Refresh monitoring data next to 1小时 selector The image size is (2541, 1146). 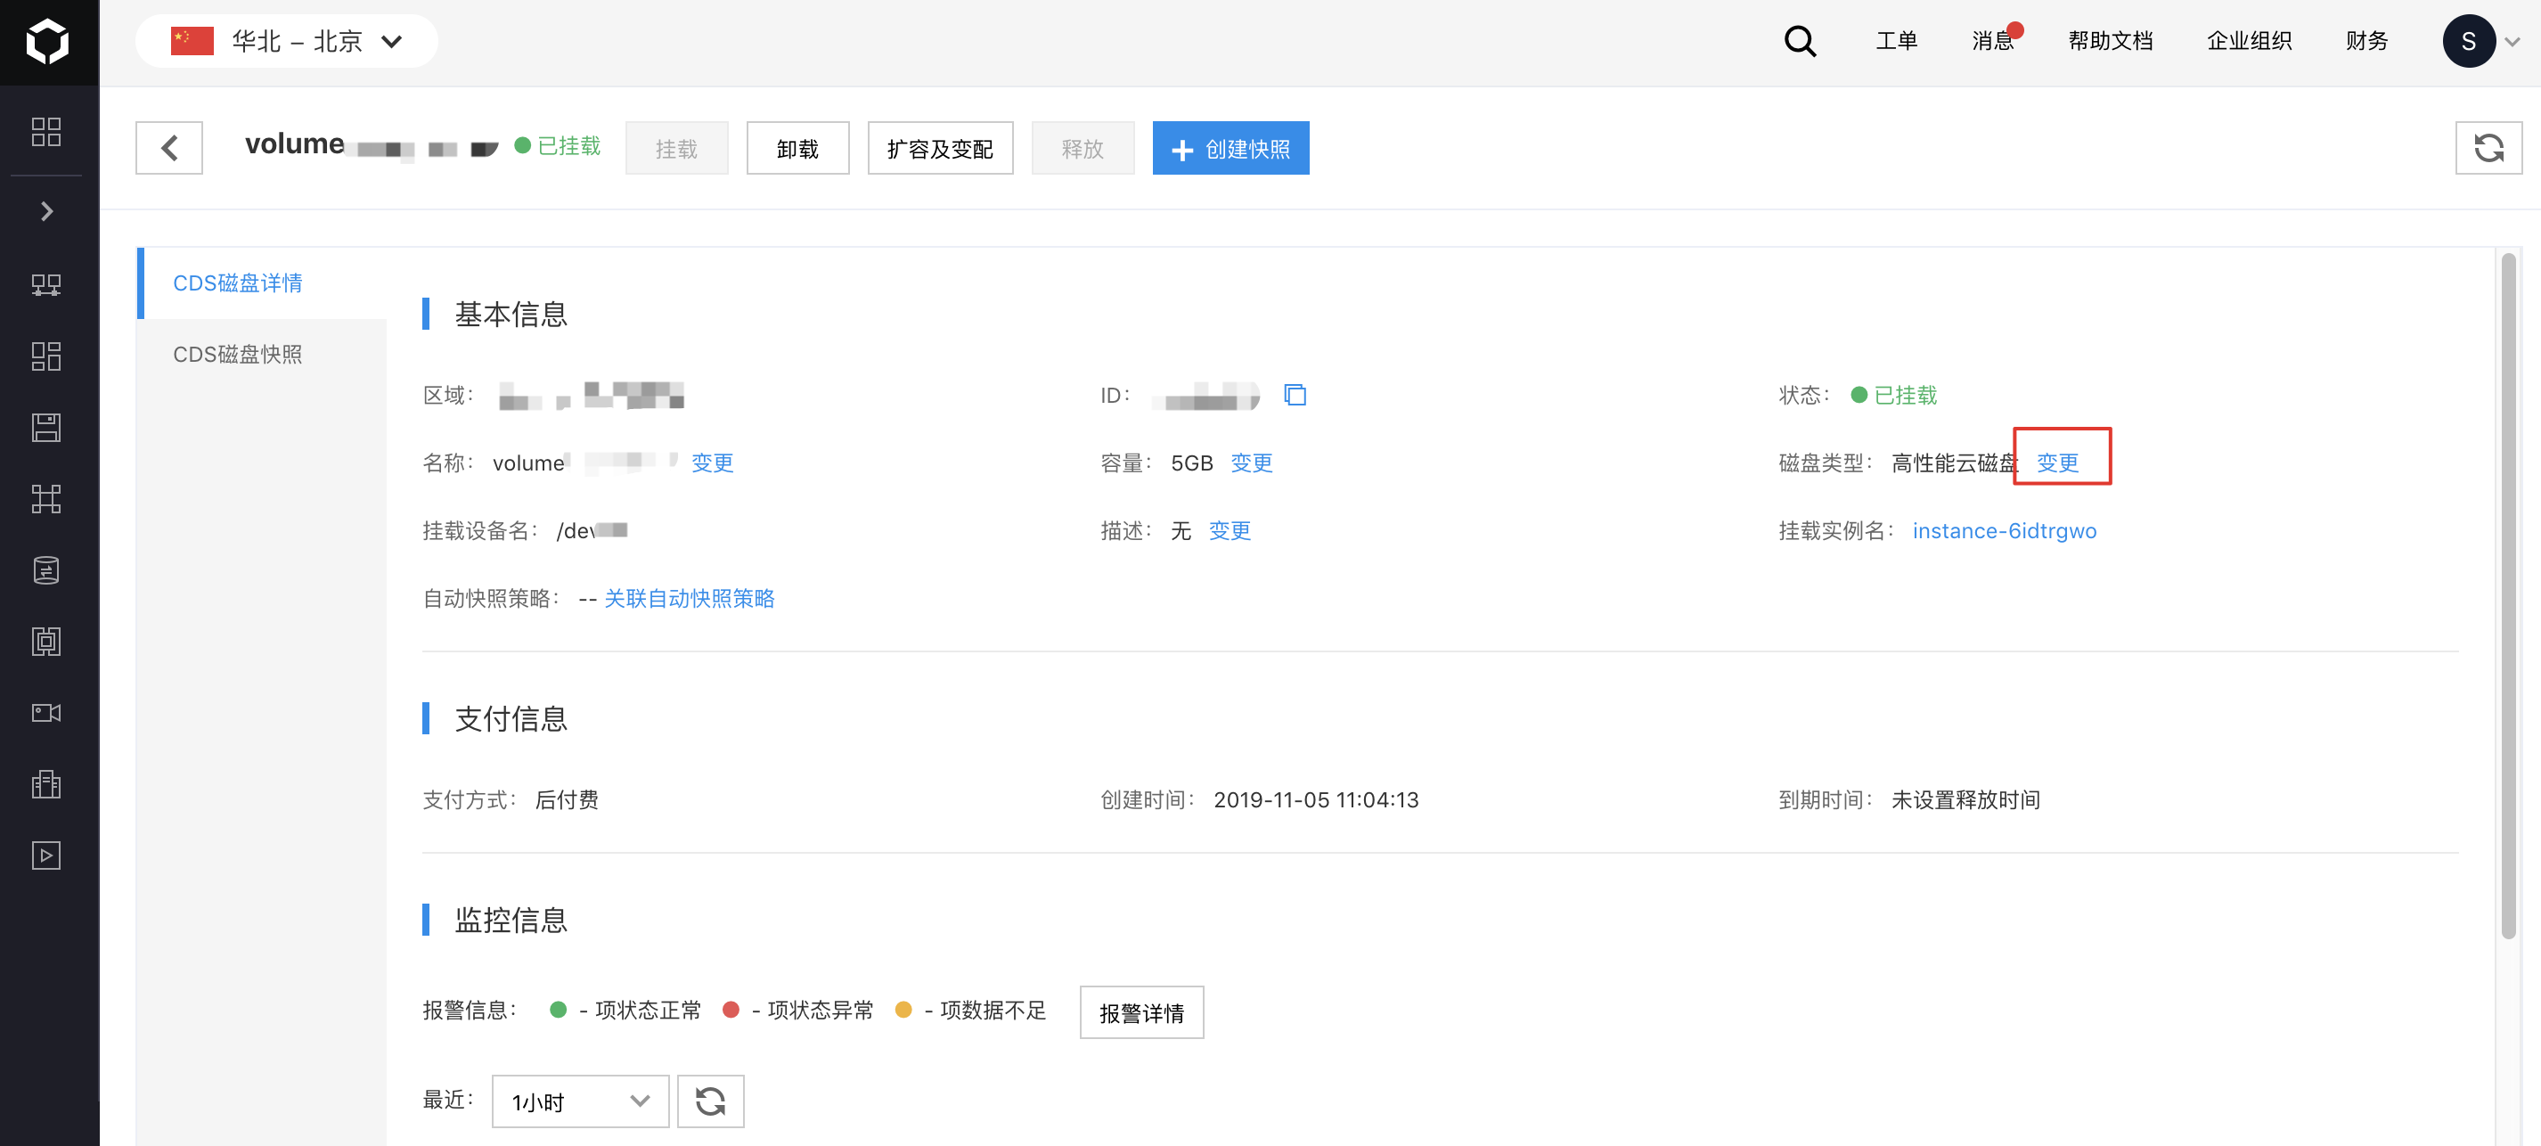(710, 1101)
